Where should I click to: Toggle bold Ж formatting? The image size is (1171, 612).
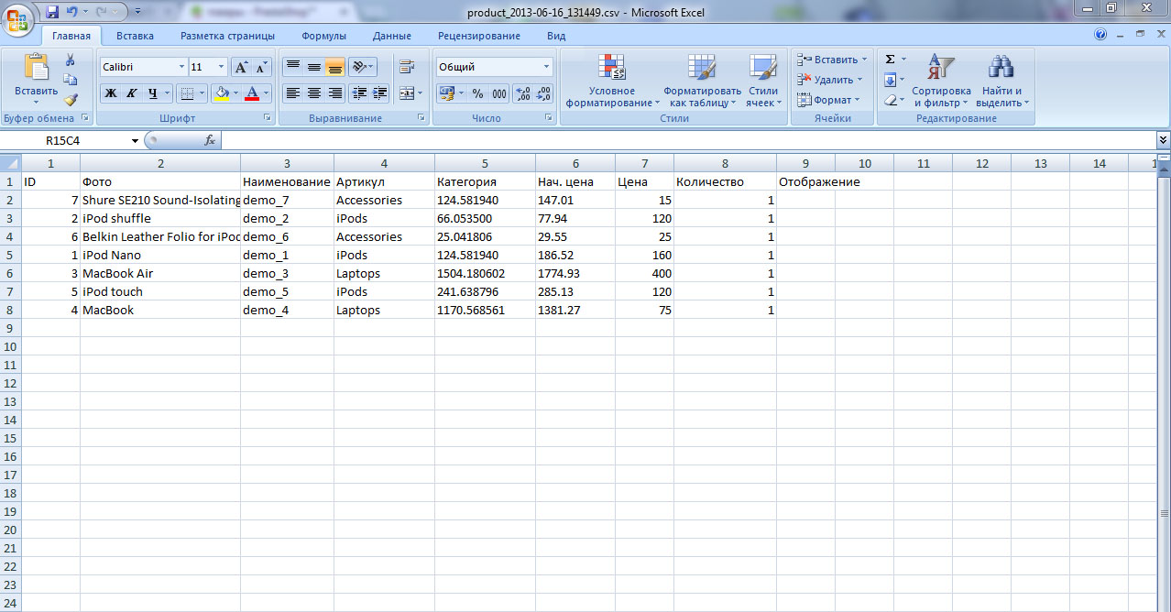coord(111,93)
